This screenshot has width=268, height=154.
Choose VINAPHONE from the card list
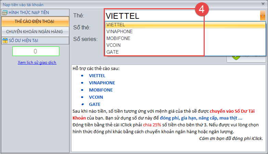click(x=185, y=31)
